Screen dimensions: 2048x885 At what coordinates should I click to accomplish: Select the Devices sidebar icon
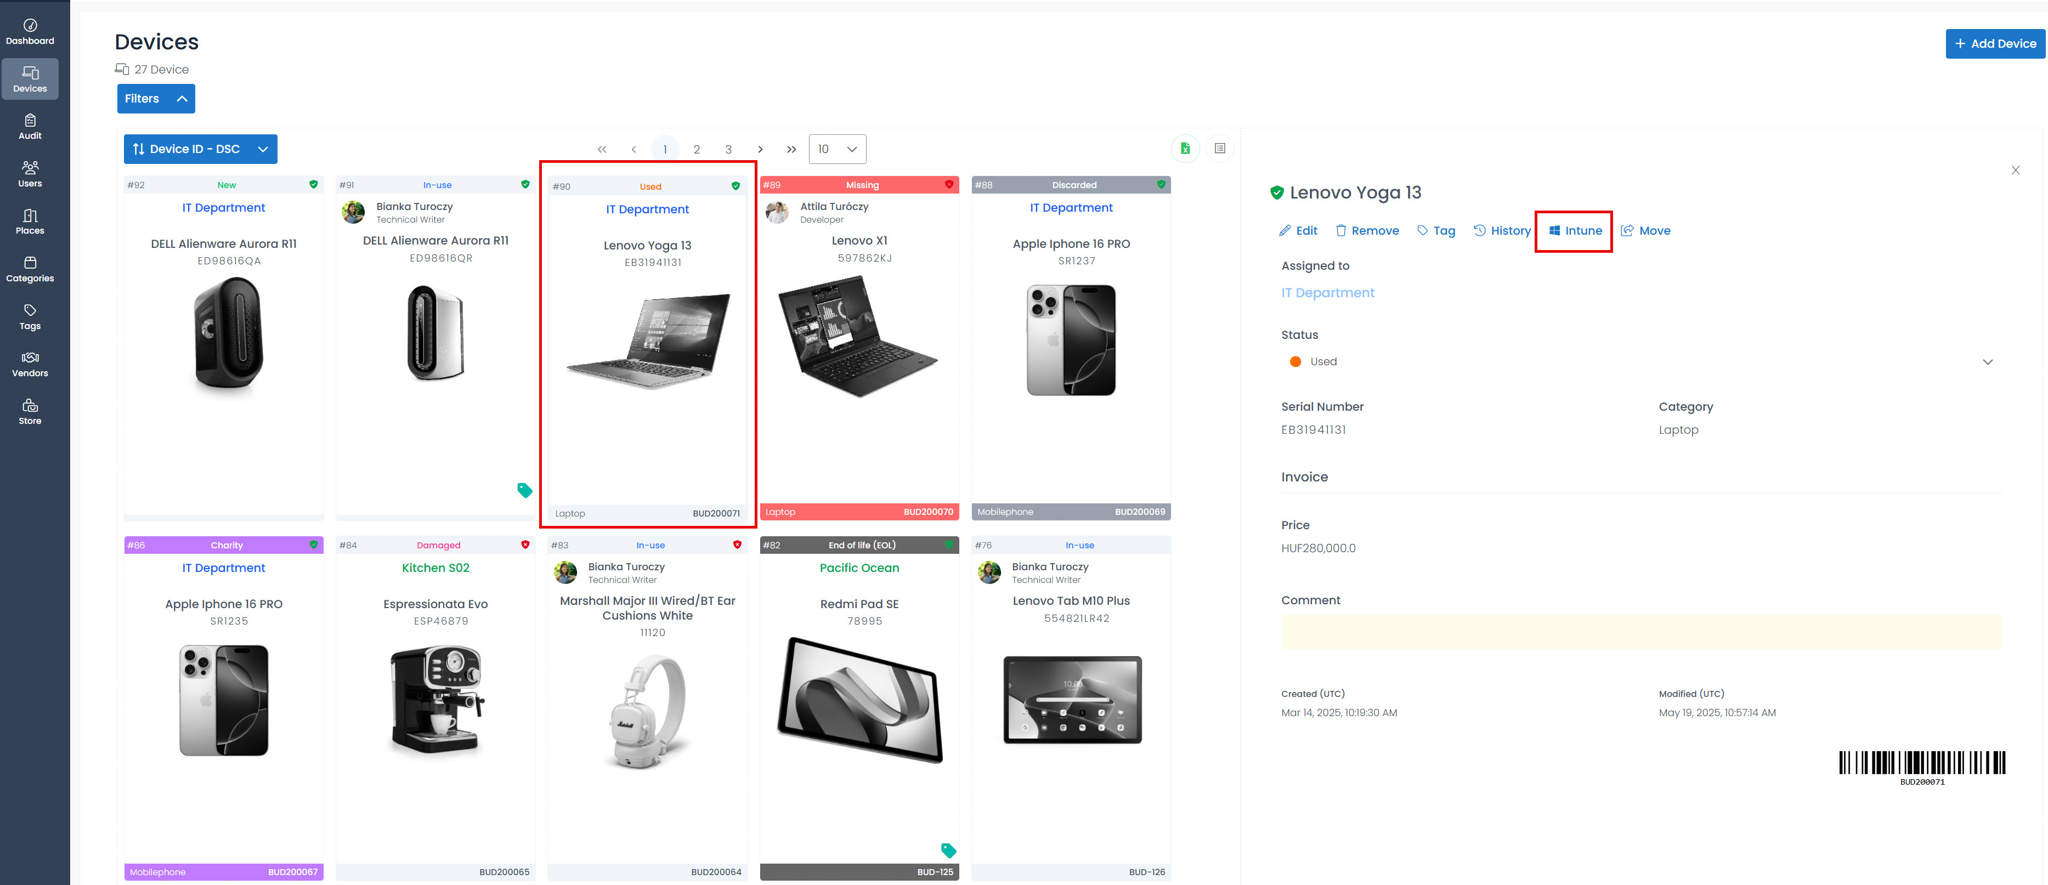30,79
